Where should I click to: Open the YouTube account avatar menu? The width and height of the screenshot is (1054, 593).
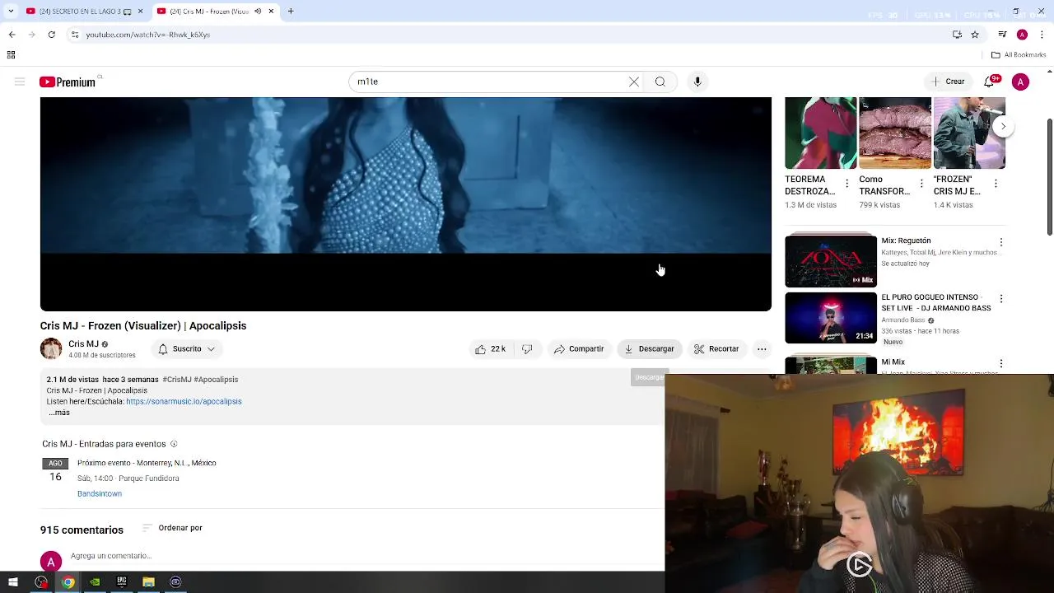click(x=1020, y=82)
